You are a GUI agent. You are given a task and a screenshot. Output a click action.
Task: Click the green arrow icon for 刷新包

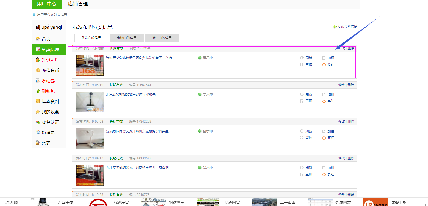[x=38, y=91]
